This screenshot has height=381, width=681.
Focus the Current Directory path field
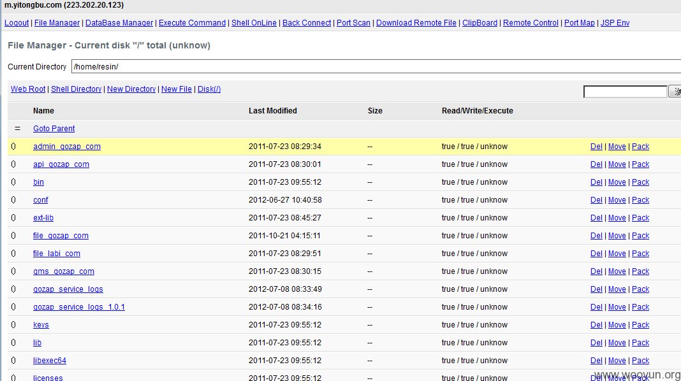pyautogui.click(x=376, y=66)
